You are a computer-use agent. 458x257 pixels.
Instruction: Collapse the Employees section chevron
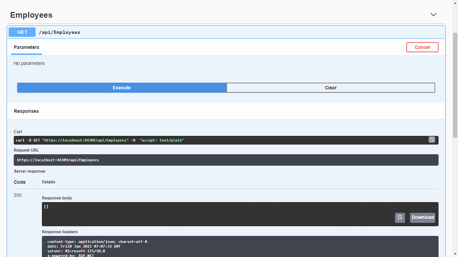tap(434, 15)
